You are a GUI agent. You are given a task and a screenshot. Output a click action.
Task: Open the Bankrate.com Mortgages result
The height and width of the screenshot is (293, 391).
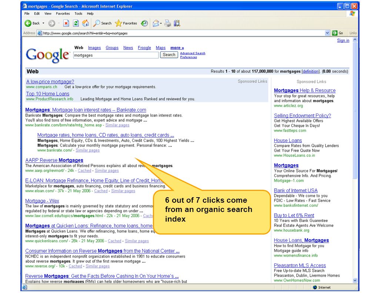(86, 110)
